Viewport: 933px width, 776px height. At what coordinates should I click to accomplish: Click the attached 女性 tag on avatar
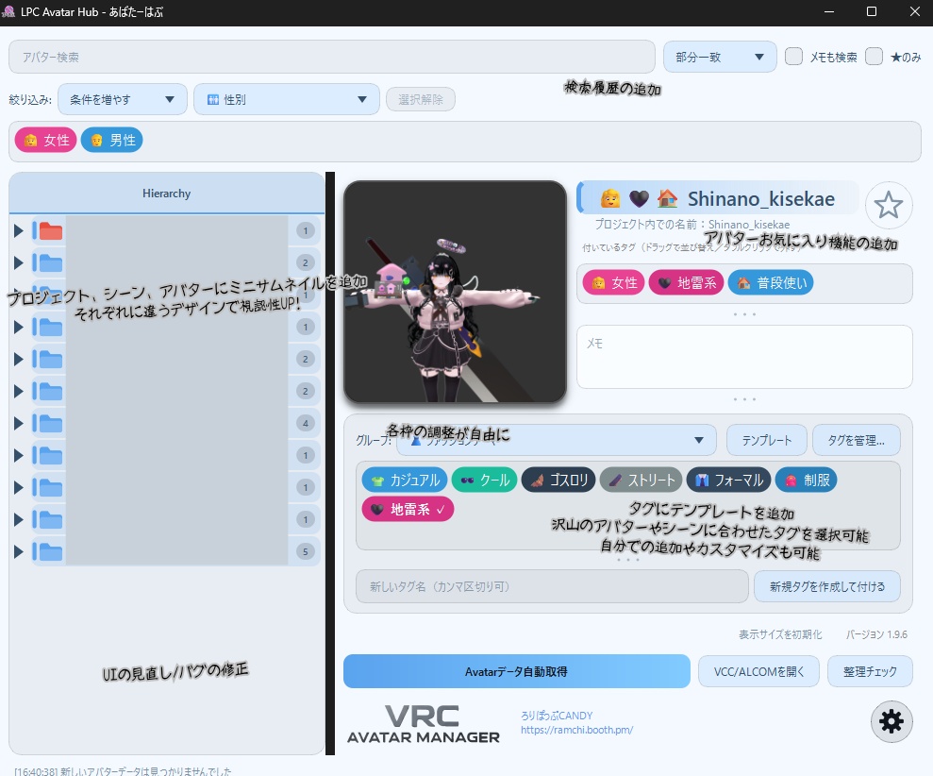pyautogui.click(x=613, y=282)
